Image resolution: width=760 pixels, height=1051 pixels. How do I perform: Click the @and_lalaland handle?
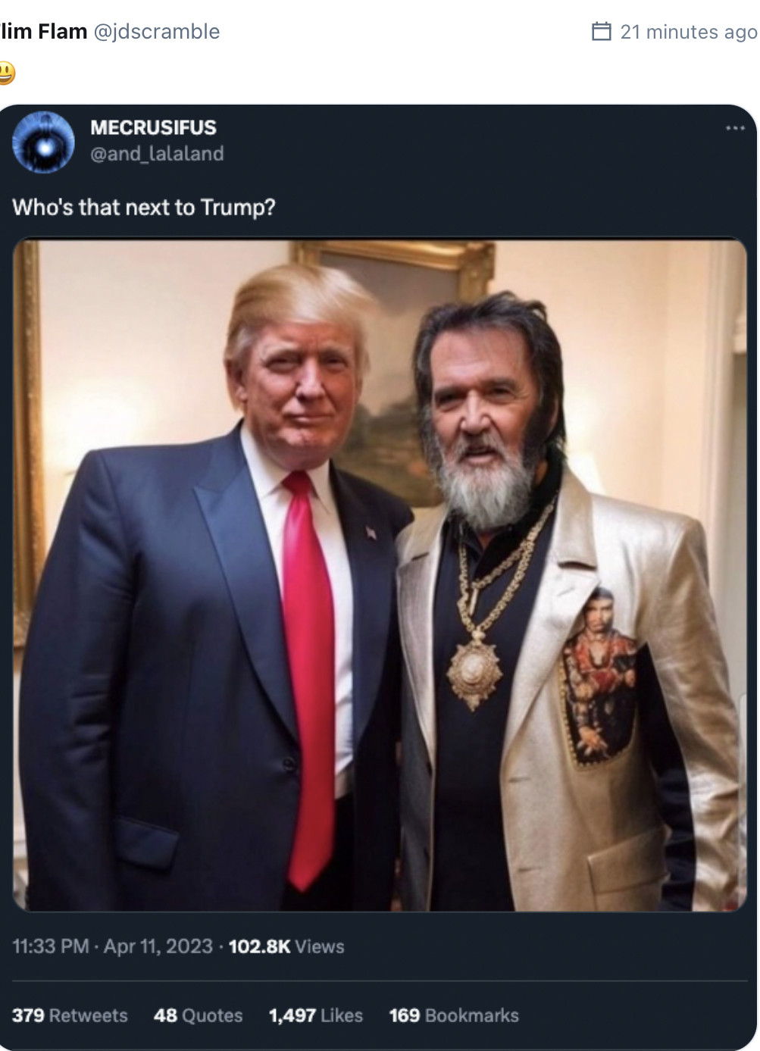click(x=157, y=154)
